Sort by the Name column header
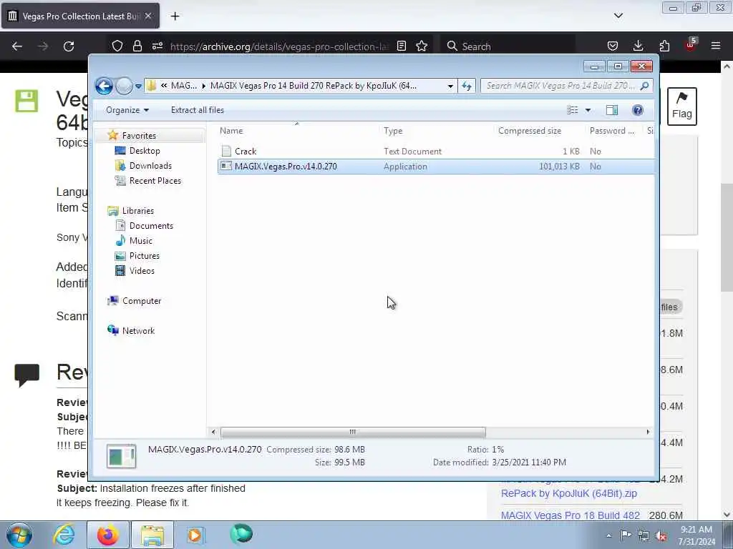Image resolution: width=733 pixels, height=549 pixels. [x=231, y=131]
